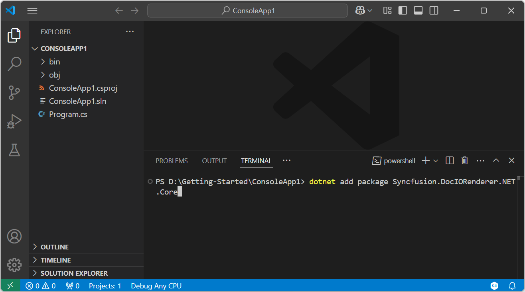Open the Run and Debug view
525x292 pixels.
tap(14, 121)
